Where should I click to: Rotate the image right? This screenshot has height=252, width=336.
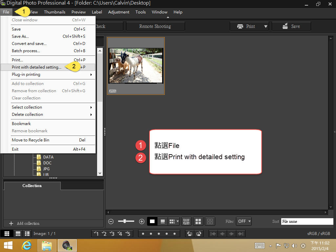click(199, 234)
